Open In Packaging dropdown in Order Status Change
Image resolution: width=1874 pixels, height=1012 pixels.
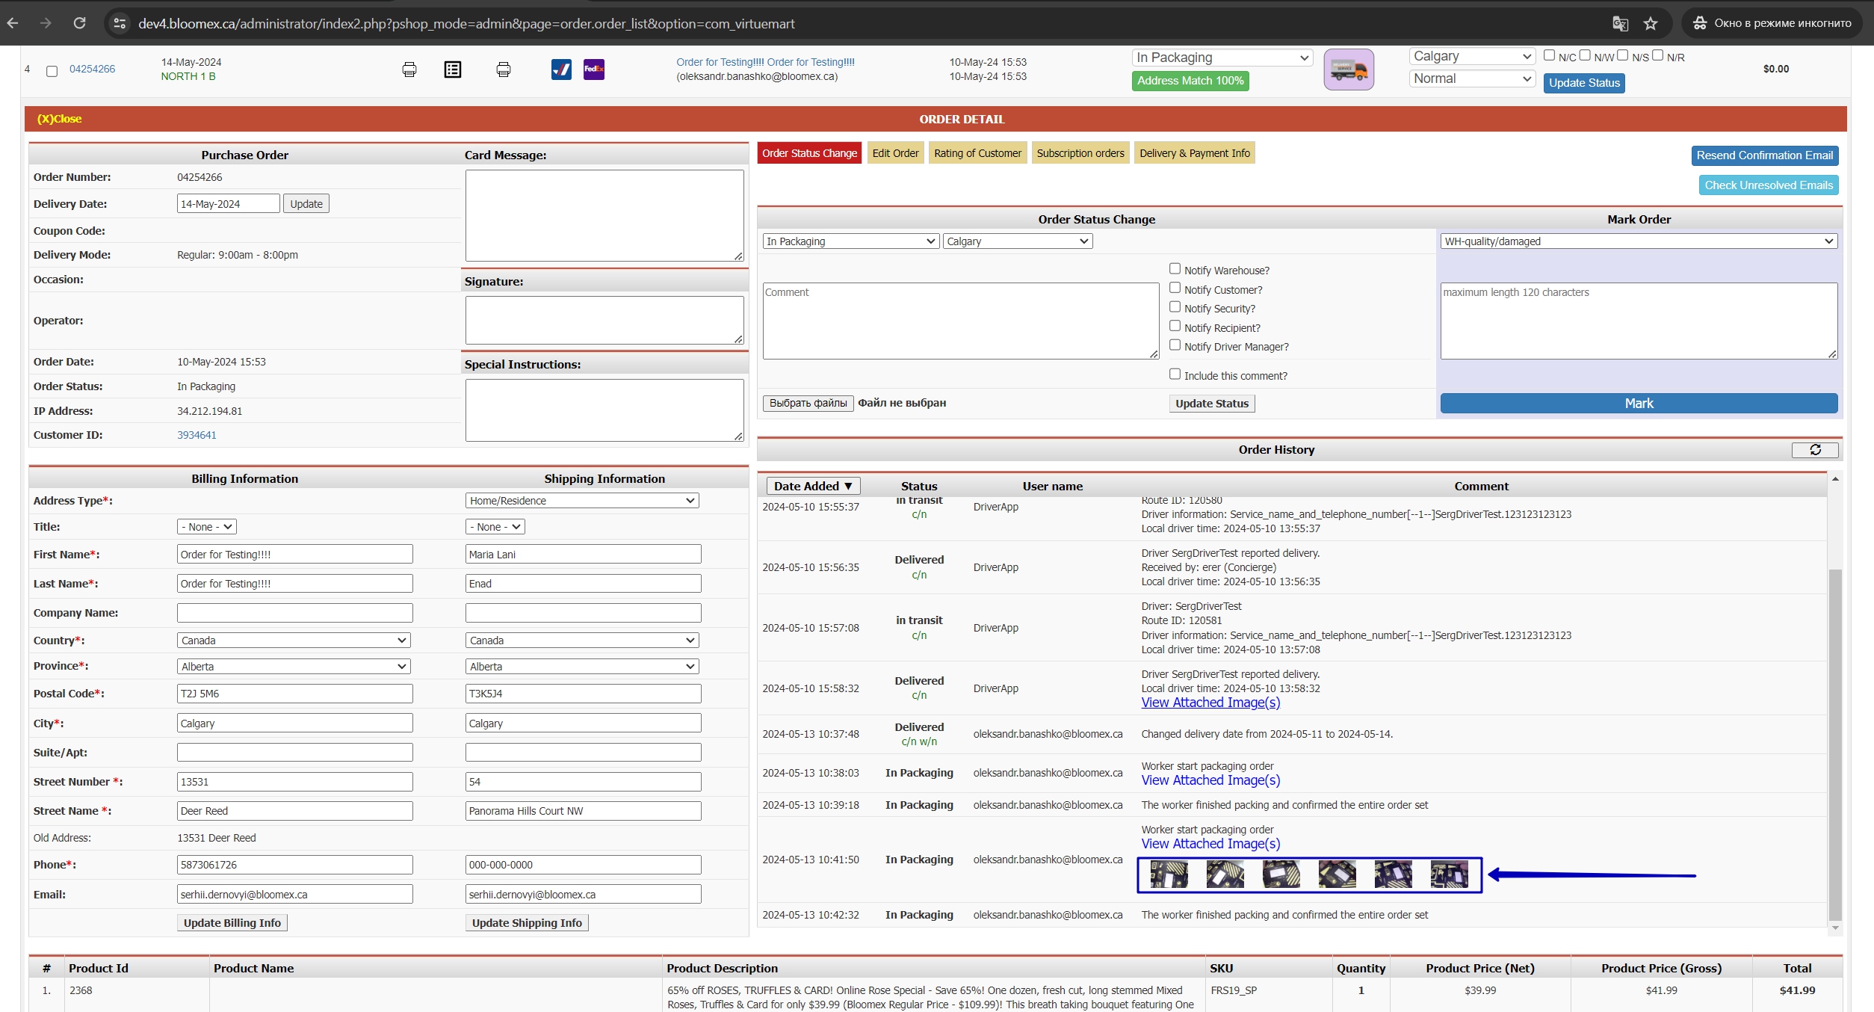851,241
